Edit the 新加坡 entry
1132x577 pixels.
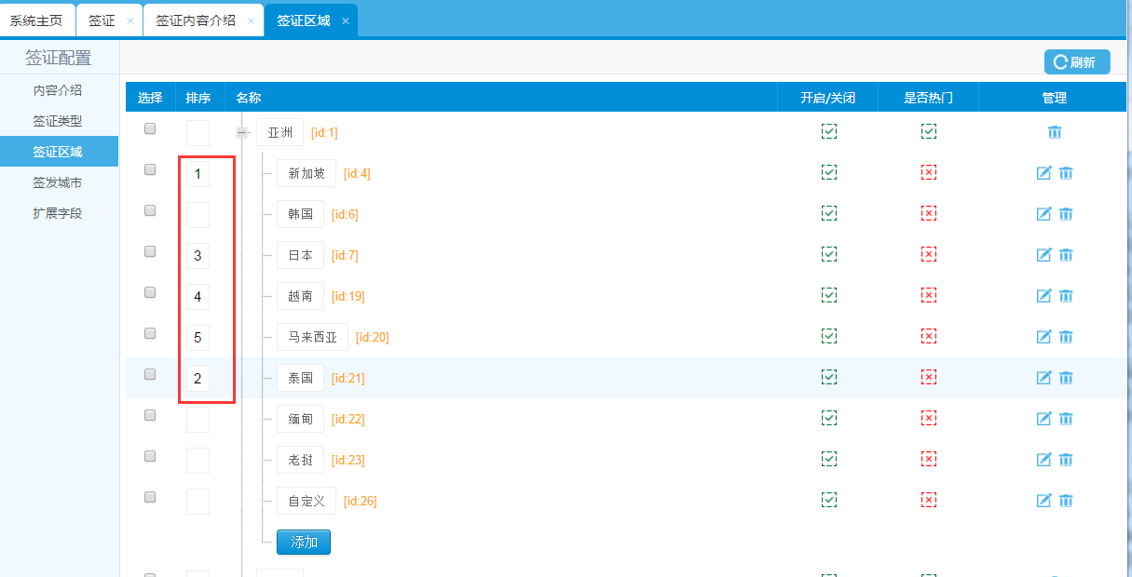[1044, 173]
